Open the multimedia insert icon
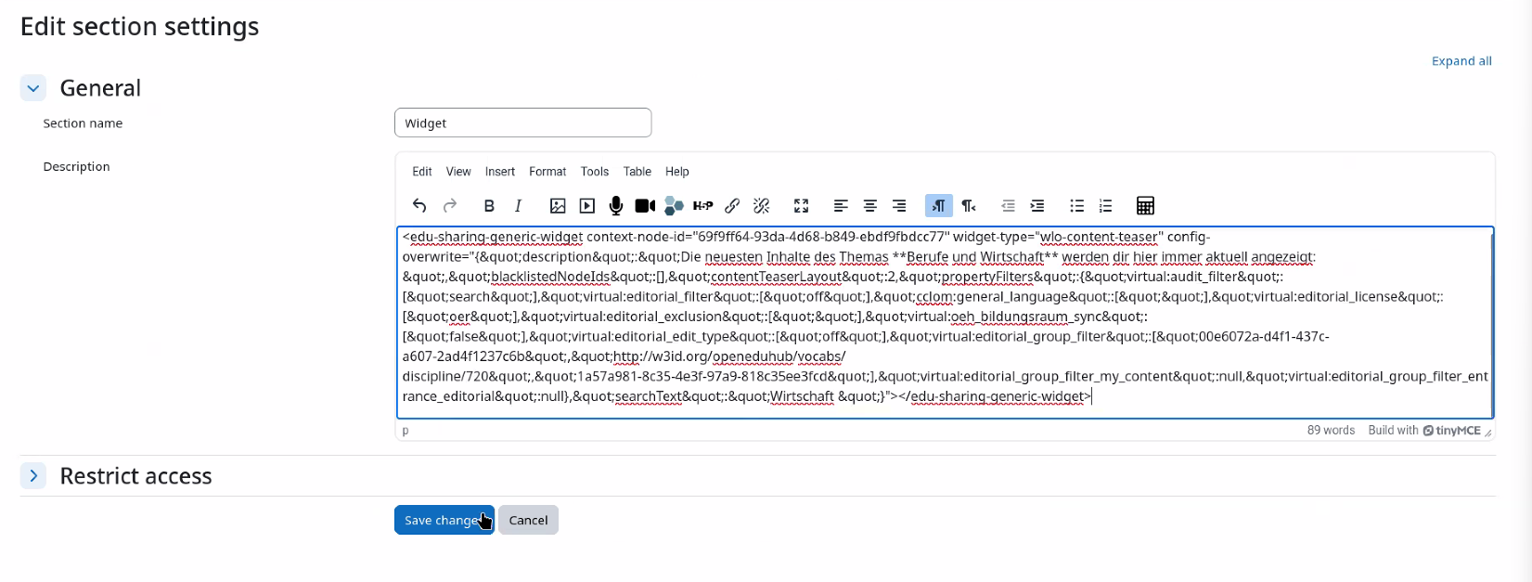The width and height of the screenshot is (1532, 582). pyautogui.click(x=587, y=206)
